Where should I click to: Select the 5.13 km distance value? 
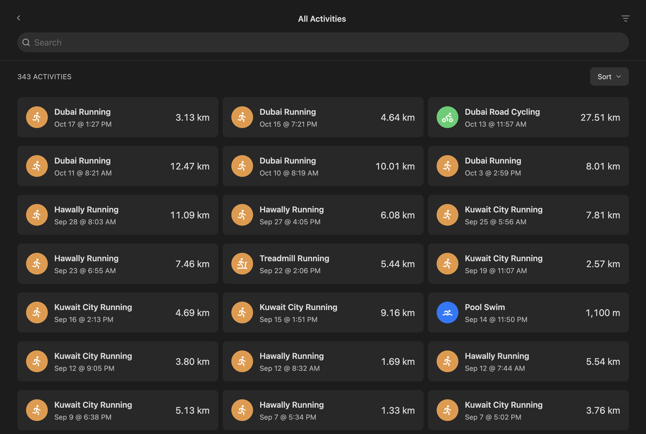193,410
